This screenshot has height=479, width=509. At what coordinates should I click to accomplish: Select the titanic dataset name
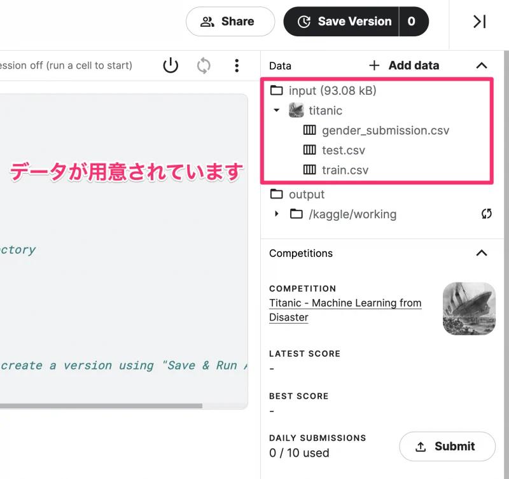tap(325, 111)
